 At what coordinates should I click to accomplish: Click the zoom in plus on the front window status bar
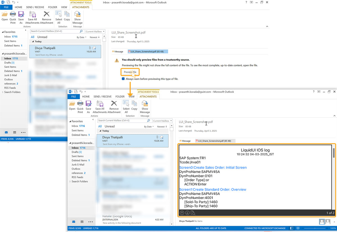327,228
